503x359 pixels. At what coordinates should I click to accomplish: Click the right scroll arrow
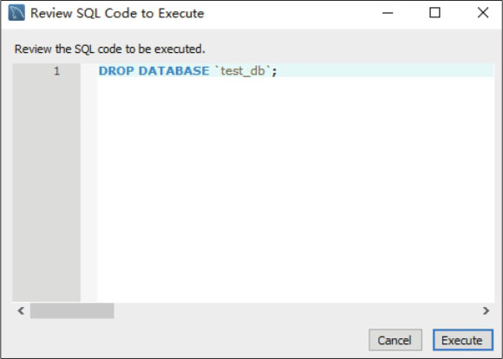[x=486, y=310]
